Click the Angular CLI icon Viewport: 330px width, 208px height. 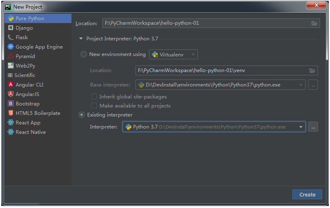(x=11, y=85)
